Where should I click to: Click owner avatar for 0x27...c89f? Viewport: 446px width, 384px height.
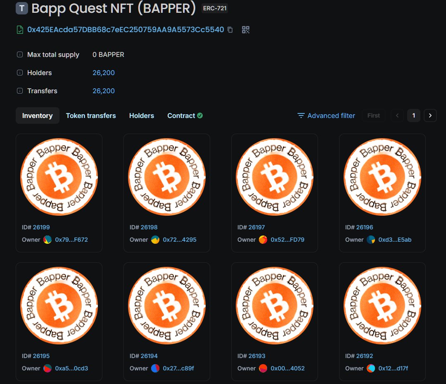click(x=155, y=368)
